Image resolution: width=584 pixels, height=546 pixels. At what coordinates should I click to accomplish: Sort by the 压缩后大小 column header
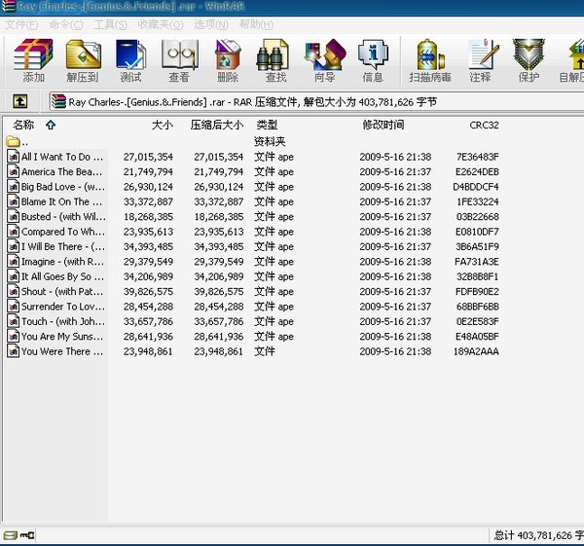pyautogui.click(x=217, y=125)
